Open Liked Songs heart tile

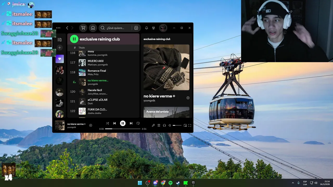60,59
